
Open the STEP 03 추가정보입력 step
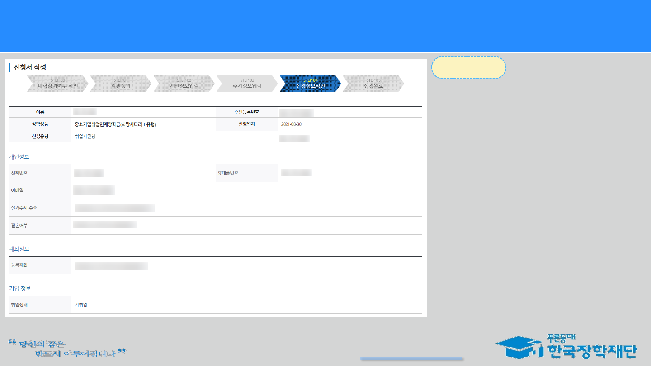click(x=247, y=84)
